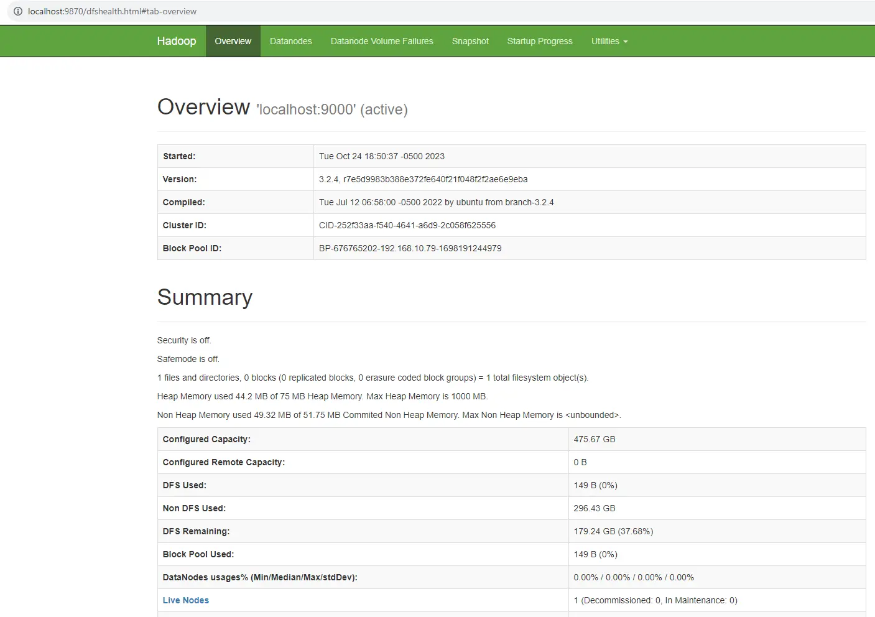Click the DFS Used: label
875x617 pixels.
coord(185,485)
